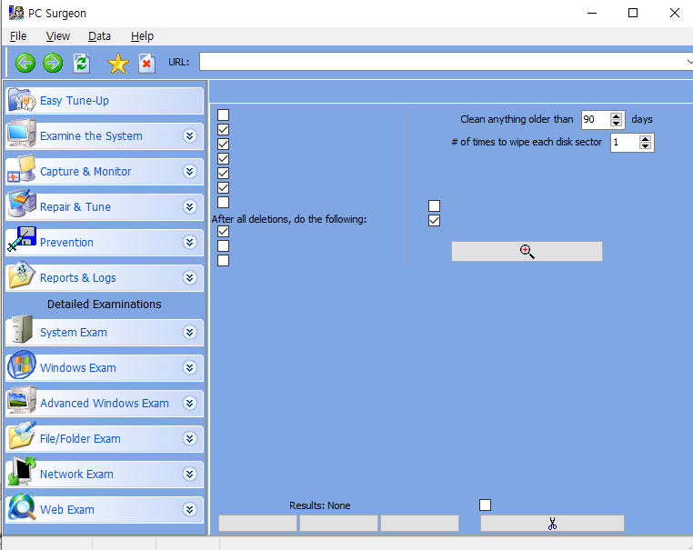693x550 pixels.
Task: Expand the Repair & Tune chevron
Action: point(189,206)
